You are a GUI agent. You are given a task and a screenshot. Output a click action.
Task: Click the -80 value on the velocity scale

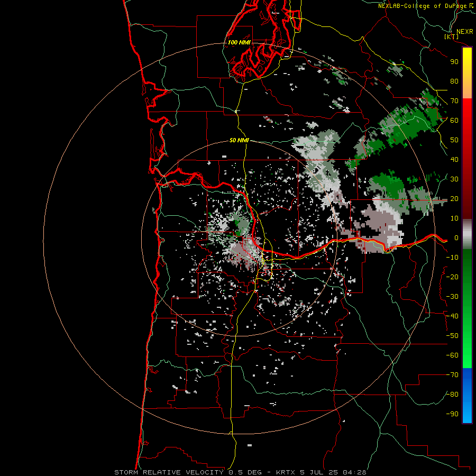pos(452,395)
